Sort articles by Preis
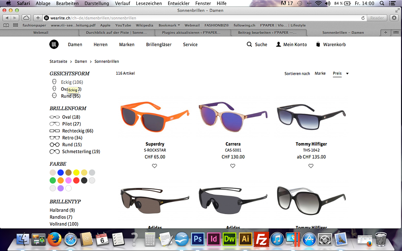 [x=337, y=73]
